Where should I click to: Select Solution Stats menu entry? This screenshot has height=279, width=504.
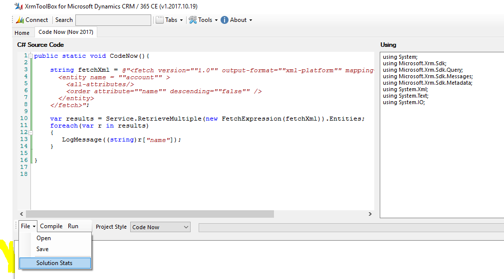[x=55, y=263]
